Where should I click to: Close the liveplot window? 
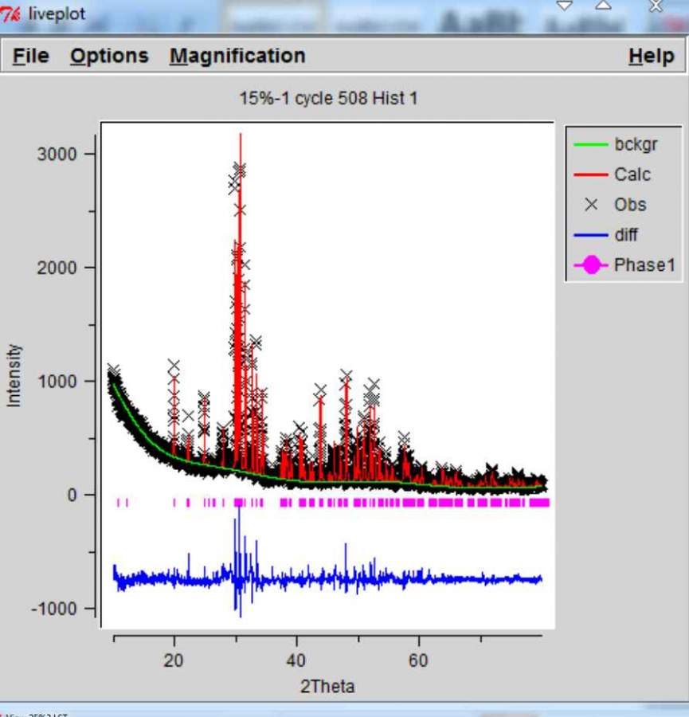click(x=656, y=6)
